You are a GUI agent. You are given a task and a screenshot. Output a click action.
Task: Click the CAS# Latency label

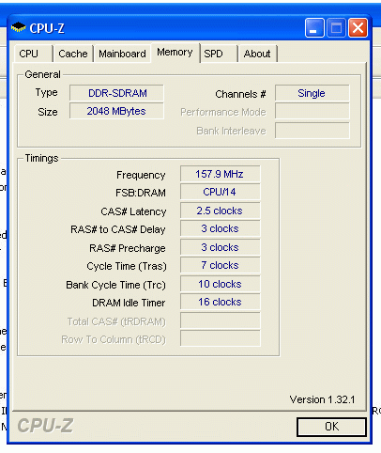tap(133, 211)
